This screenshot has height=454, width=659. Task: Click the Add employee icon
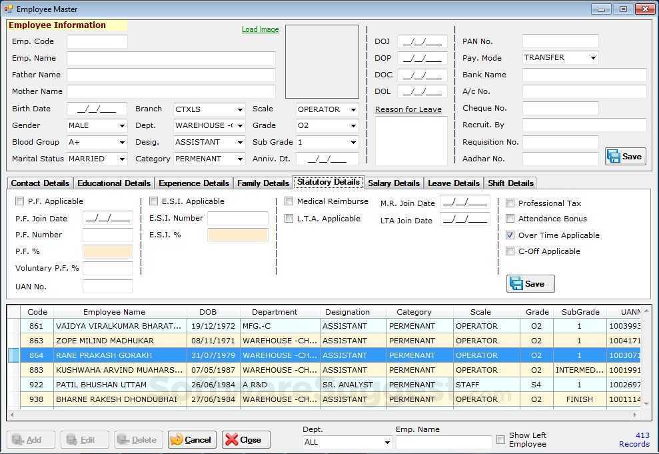tap(18, 439)
